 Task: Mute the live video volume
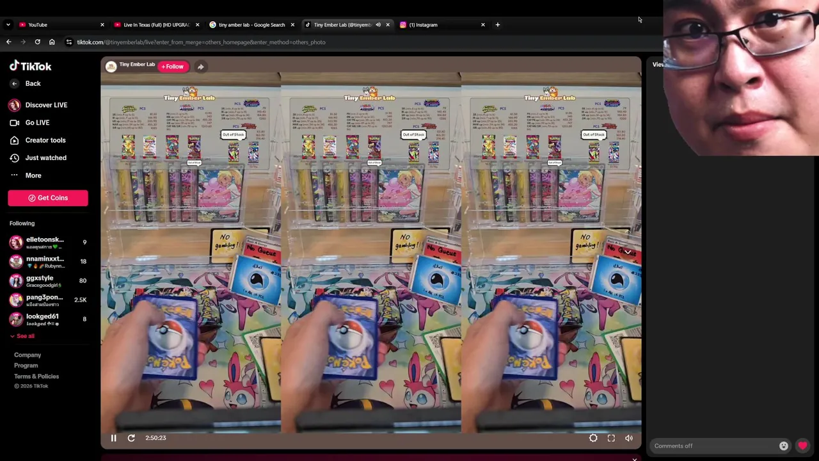[629, 438]
